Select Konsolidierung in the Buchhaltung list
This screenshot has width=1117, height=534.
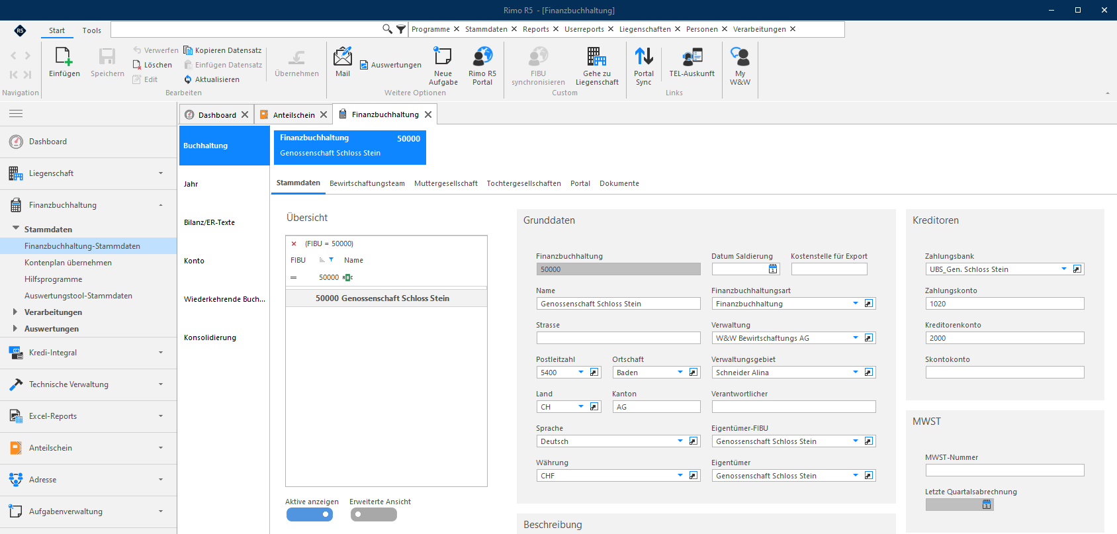[224, 337]
